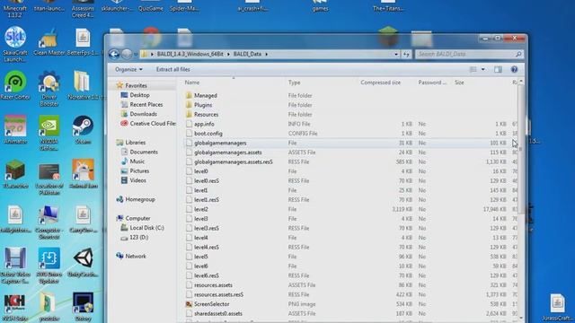Screen dimensions: 575x323
Task: Open the NVIDIA GeForce desktop icon
Action: (49, 133)
